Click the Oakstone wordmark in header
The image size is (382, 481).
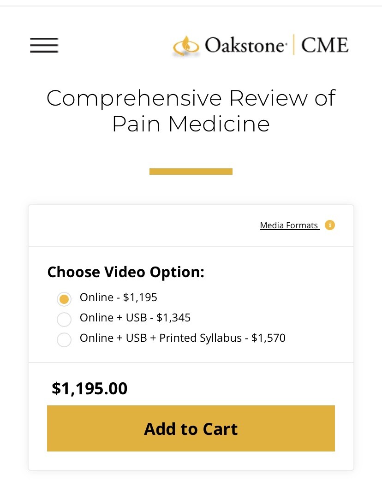(x=244, y=46)
